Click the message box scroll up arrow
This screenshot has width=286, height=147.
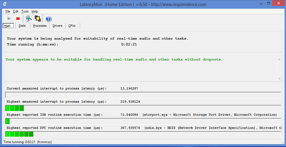(x=279, y=59)
